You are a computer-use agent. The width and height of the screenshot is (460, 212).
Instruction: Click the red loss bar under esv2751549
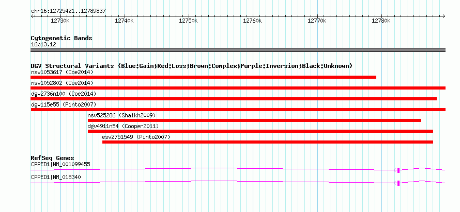(268, 142)
